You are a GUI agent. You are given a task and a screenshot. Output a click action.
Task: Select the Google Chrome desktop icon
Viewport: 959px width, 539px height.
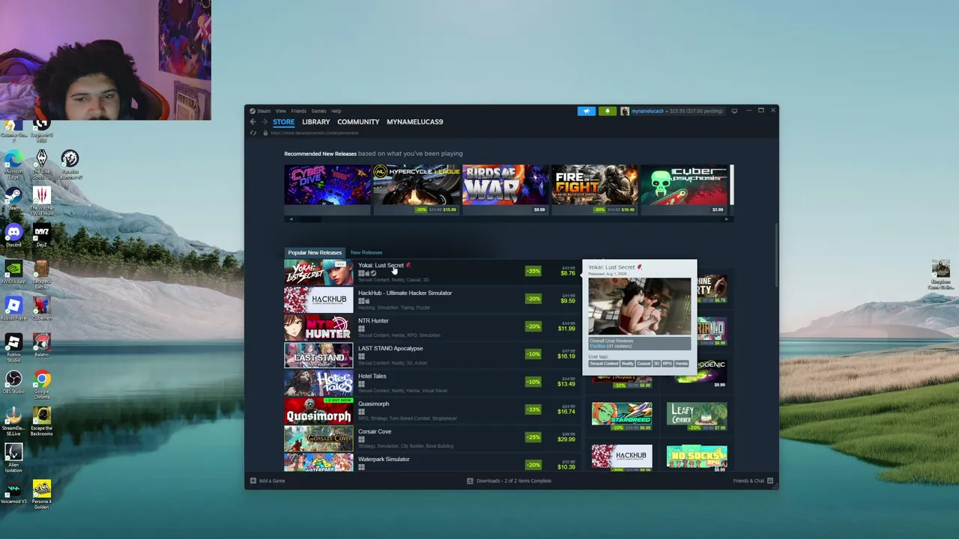tap(41, 384)
